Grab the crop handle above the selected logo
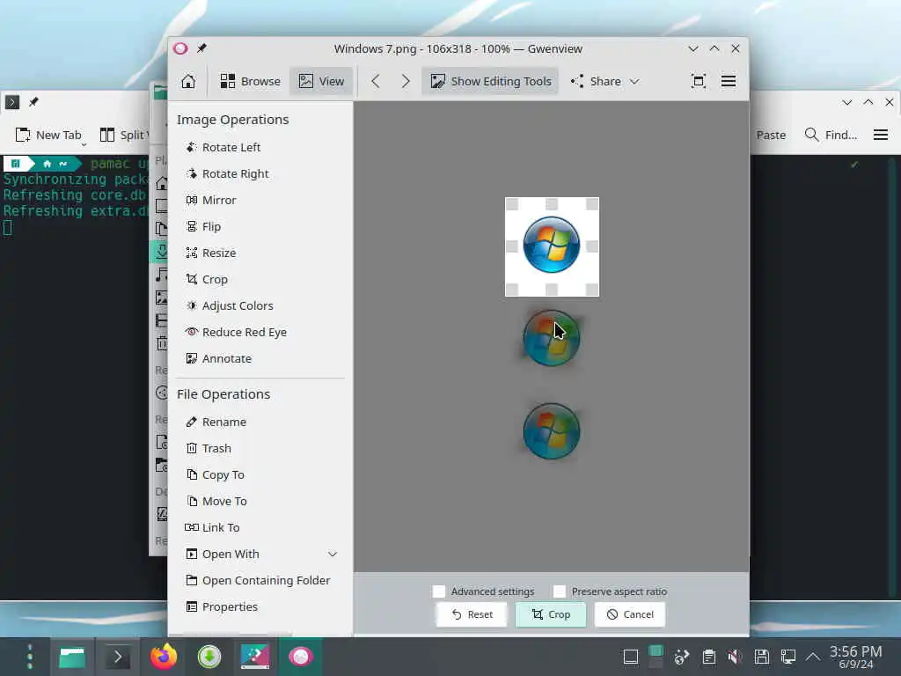The width and height of the screenshot is (901, 676). (x=552, y=204)
